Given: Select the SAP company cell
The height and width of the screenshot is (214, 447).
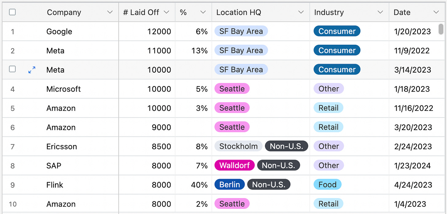Looking at the screenshot, I should point(54,166).
